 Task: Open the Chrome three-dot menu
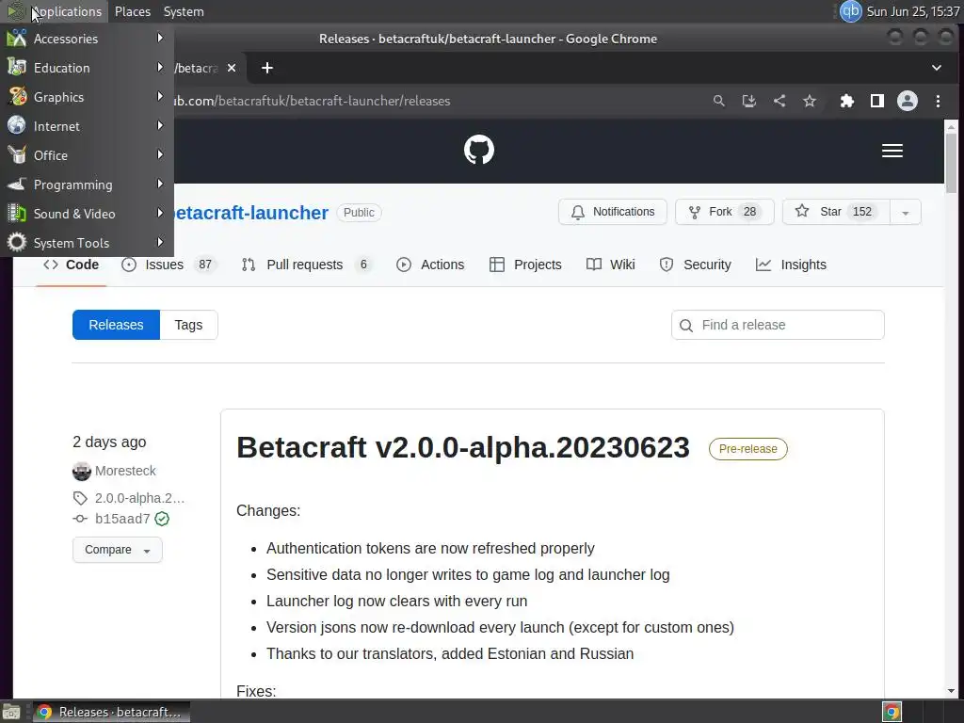pos(938,101)
